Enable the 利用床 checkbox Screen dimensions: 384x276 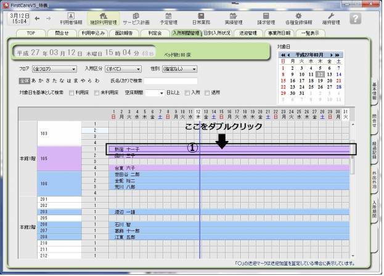71,92
